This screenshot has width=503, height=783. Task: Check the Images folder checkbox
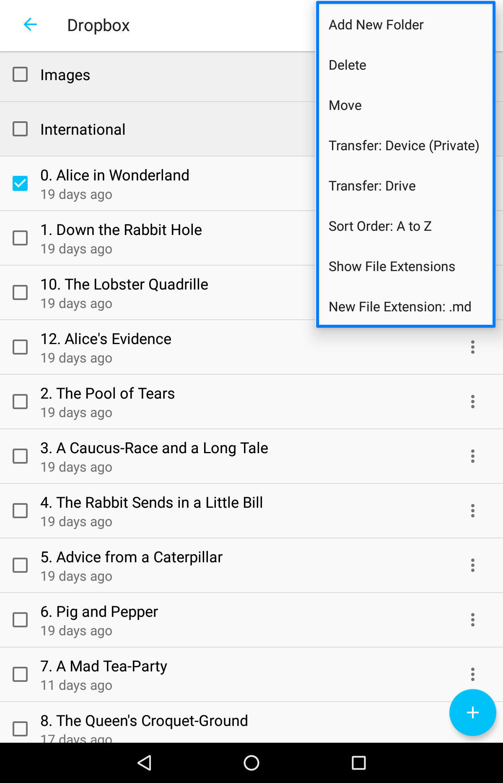(x=20, y=75)
